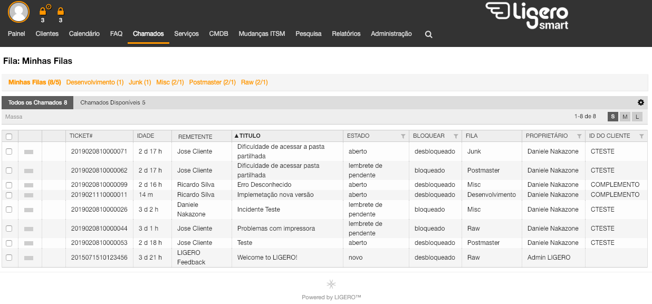This screenshot has width=652, height=304.
Task: Open ticket titled Erro Desconhecido
Action: (x=264, y=185)
